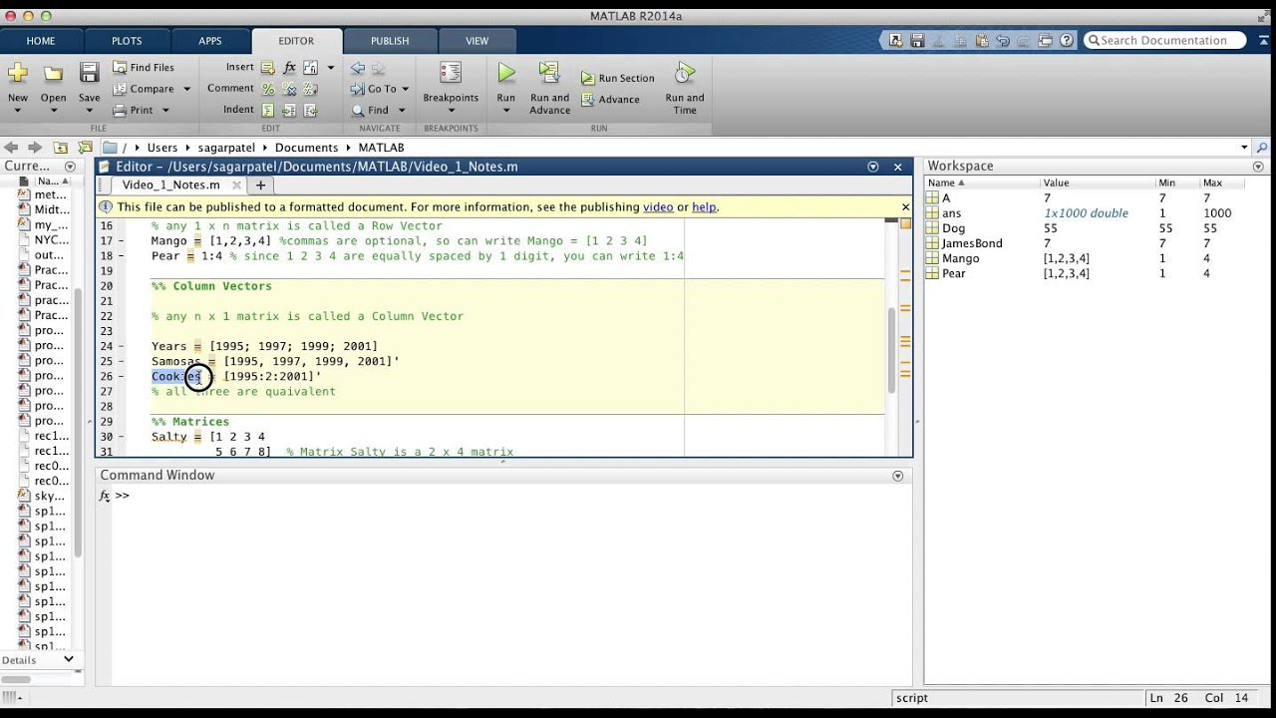The height and width of the screenshot is (718, 1276).
Task: Click the fx insert function icon
Action: pyautogui.click(x=289, y=68)
